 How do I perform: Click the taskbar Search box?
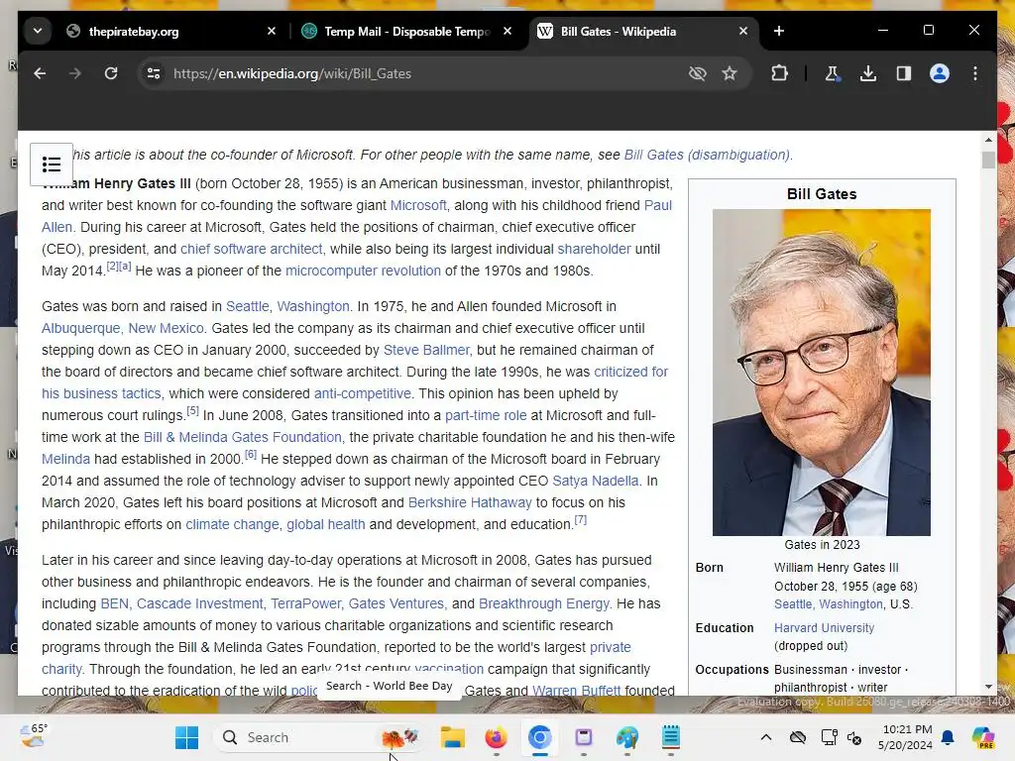tap(320, 737)
